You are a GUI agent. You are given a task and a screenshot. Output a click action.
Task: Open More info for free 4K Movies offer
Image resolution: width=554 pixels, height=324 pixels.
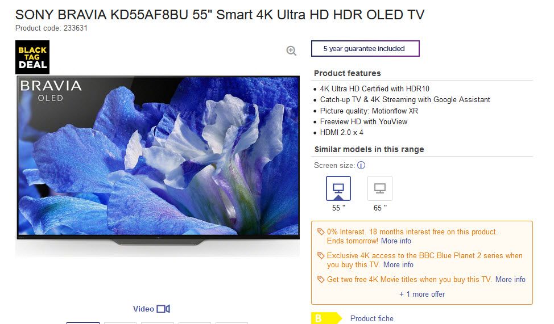[x=510, y=280]
